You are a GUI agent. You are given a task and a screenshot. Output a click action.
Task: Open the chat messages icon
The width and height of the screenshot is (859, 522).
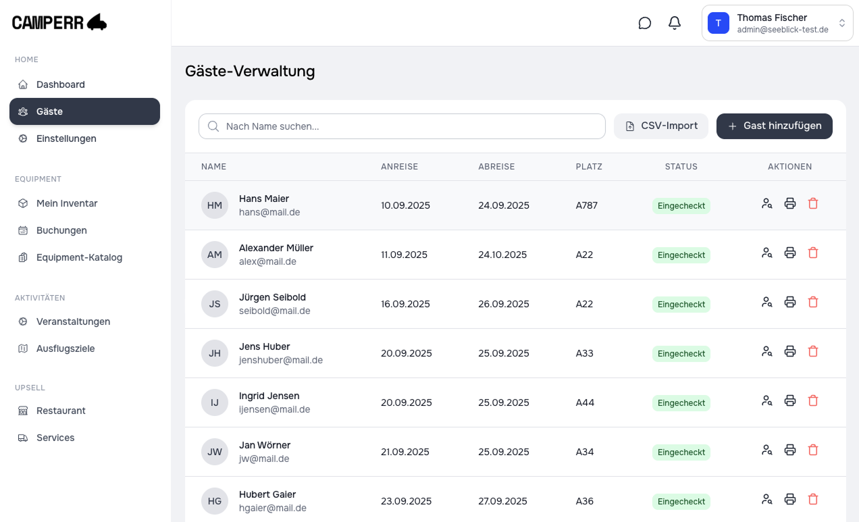(645, 23)
